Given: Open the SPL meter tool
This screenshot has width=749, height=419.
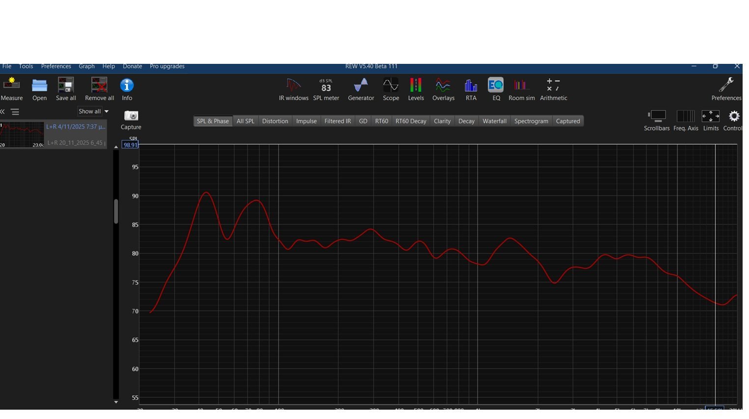Looking at the screenshot, I should click(326, 88).
